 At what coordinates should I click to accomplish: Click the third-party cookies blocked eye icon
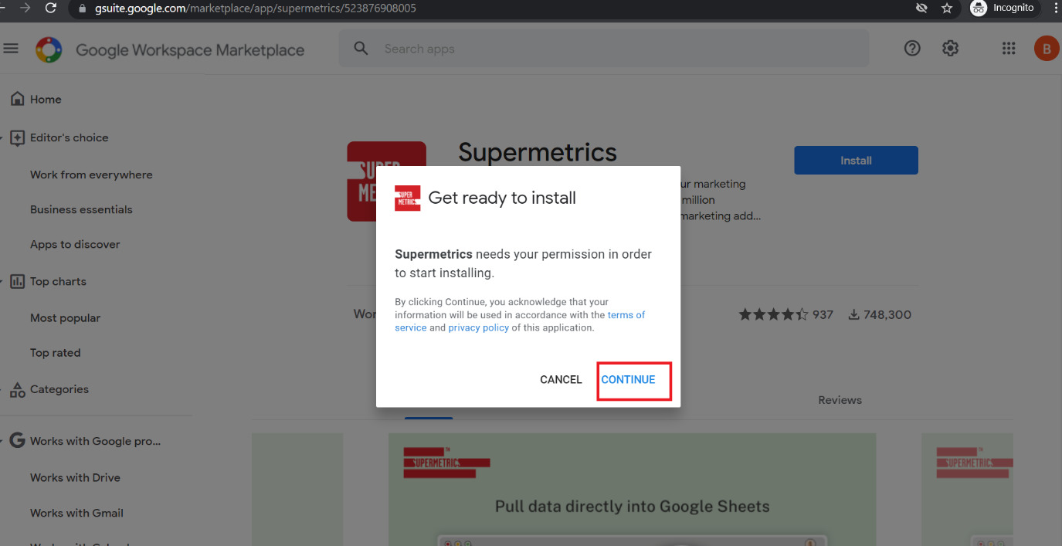click(x=921, y=8)
